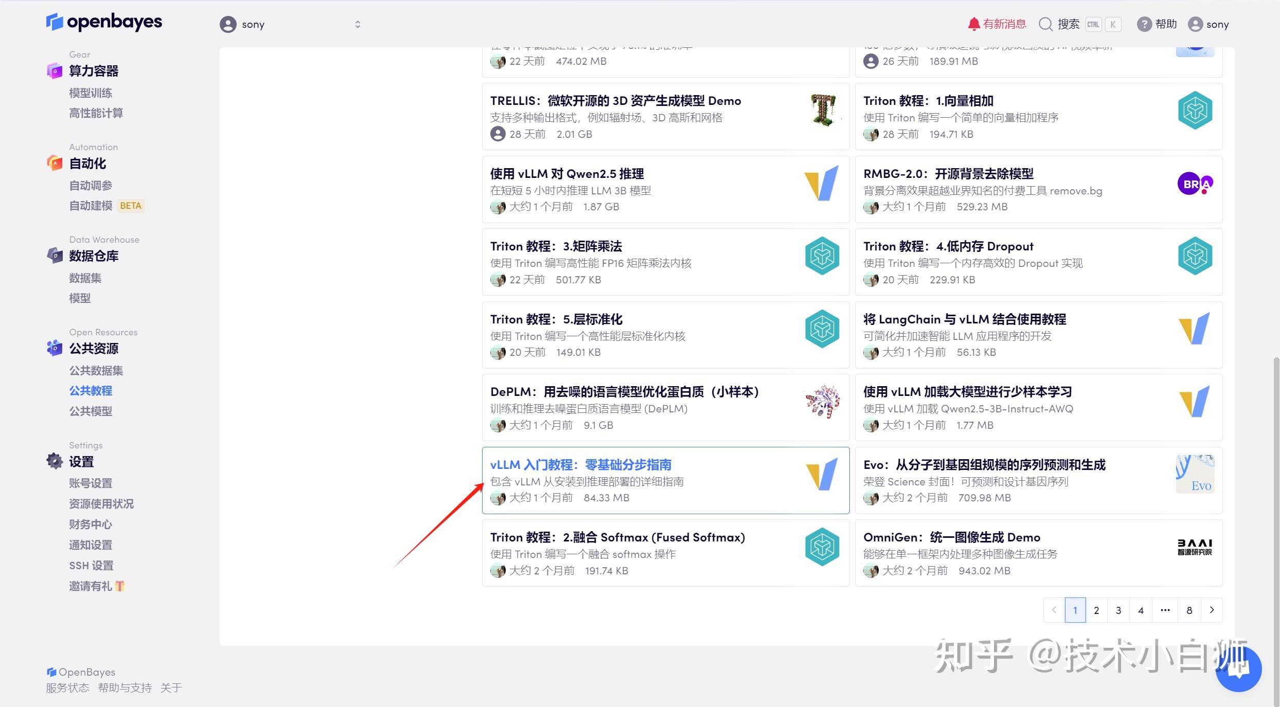
Task: Go to page 3 of results
Action: 1118,610
